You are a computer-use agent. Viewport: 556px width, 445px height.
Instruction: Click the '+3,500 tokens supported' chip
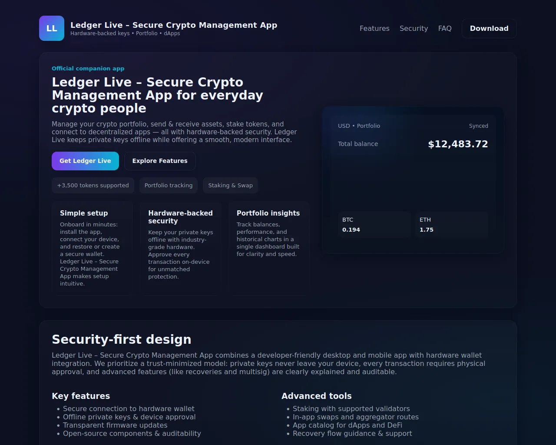click(x=93, y=185)
